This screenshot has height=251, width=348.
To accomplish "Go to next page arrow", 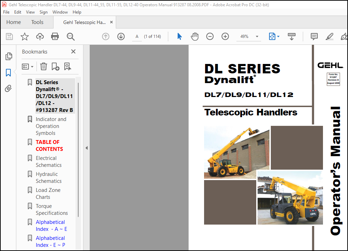I will tap(121, 37).
